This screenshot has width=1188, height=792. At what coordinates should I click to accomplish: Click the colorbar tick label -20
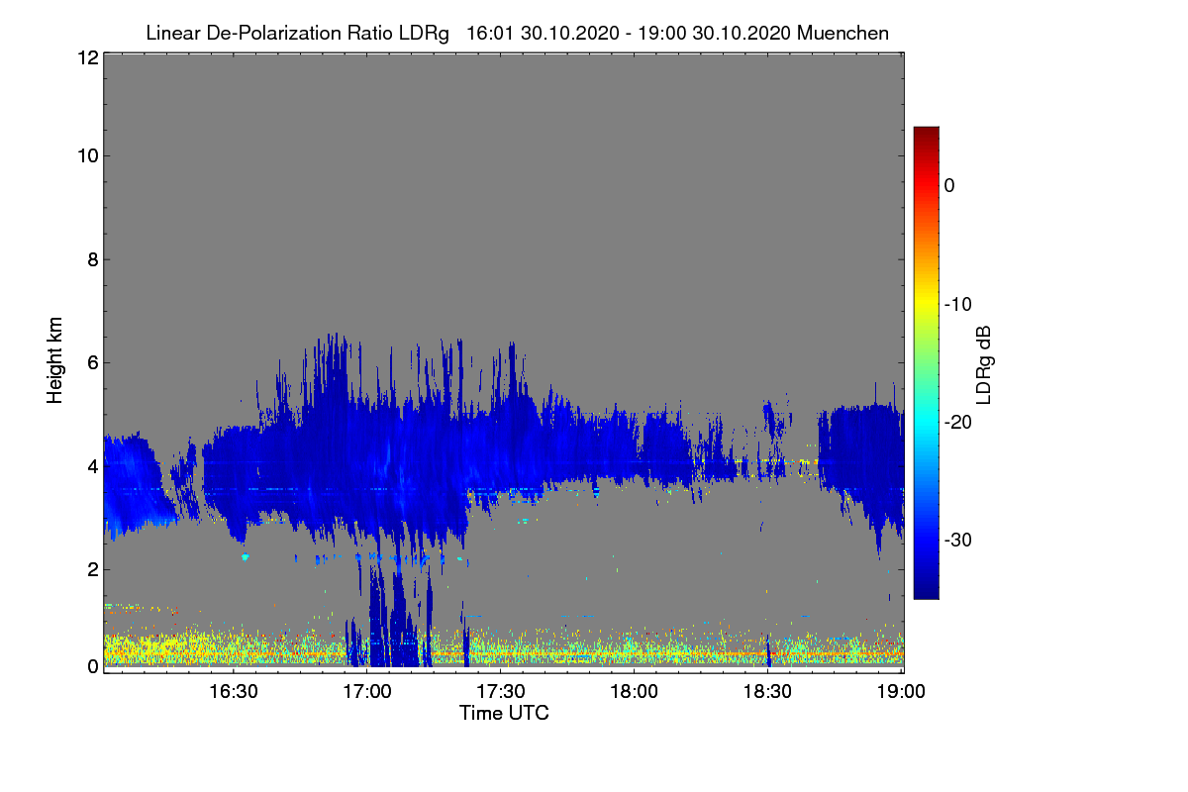click(958, 422)
